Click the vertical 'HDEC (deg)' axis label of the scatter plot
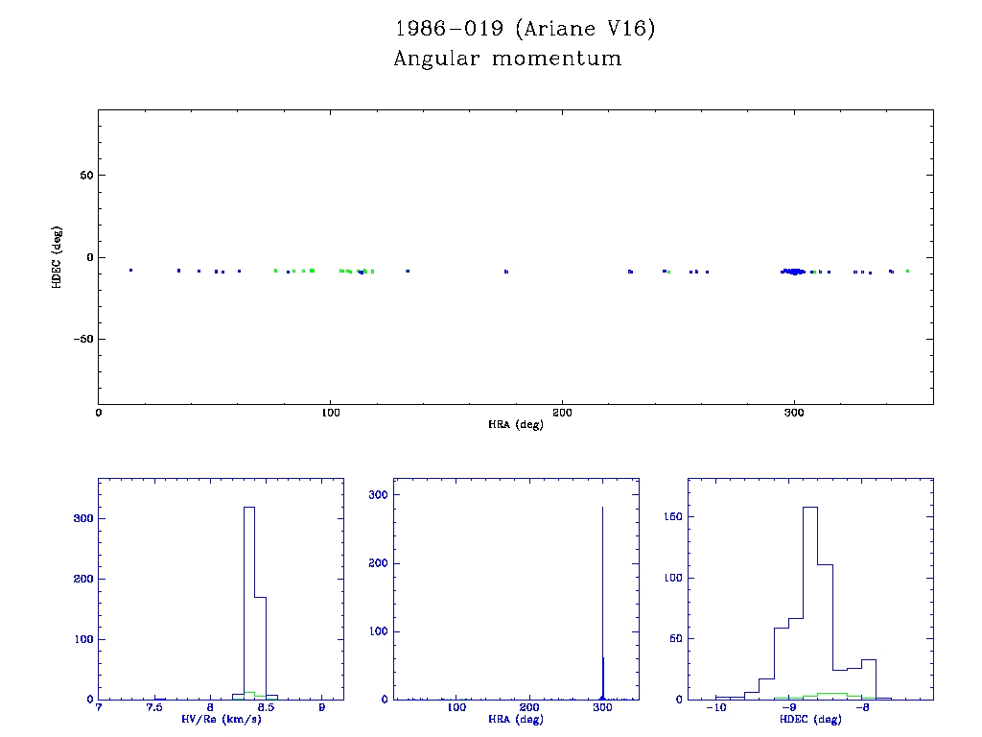The height and width of the screenshot is (737, 982). click(x=58, y=257)
